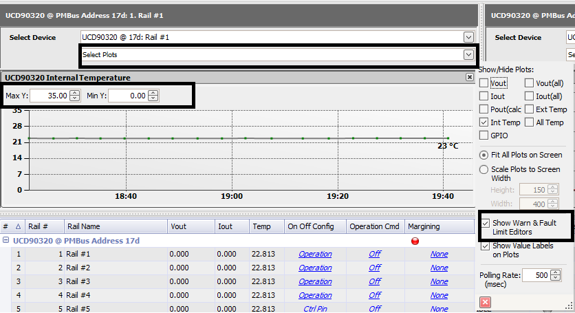This screenshot has width=575, height=313.
Task: Toggle Show Value Labels on Plots
Action: point(485,246)
